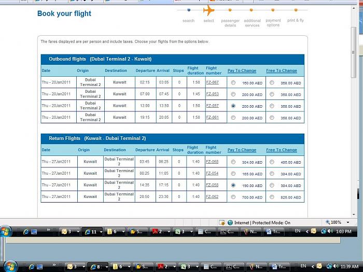363x272 pixels.
Task: Open messenger group with 3 windows, 11:39 AM taskbar
Action: coord(75,267)
